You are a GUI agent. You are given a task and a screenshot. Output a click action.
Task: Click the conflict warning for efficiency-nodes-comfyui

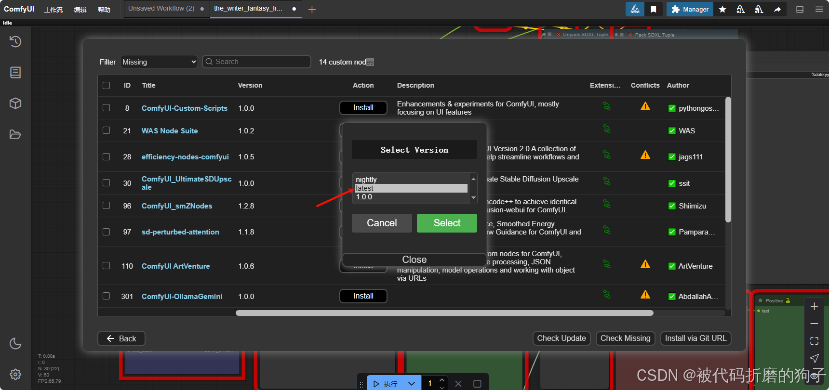[645, 155]
